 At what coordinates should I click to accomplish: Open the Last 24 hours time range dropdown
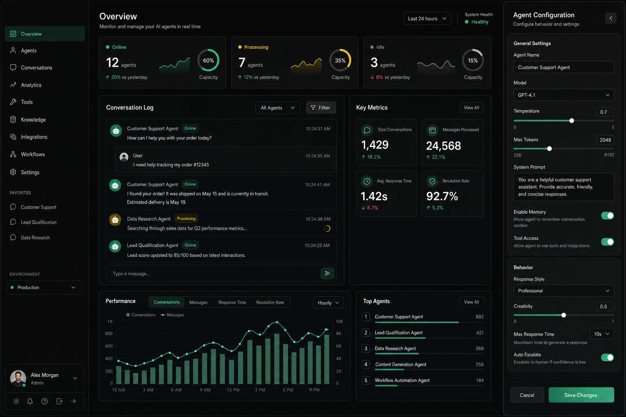427,19
